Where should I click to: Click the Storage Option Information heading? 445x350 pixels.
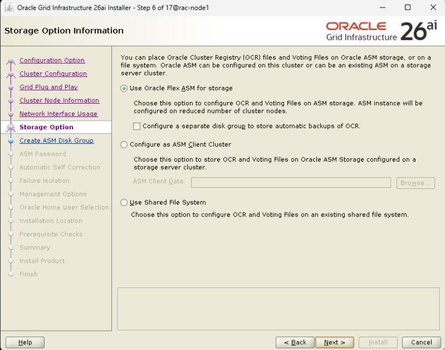click(64, 31)
